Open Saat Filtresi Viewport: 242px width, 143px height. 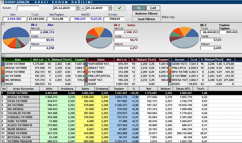146,19
